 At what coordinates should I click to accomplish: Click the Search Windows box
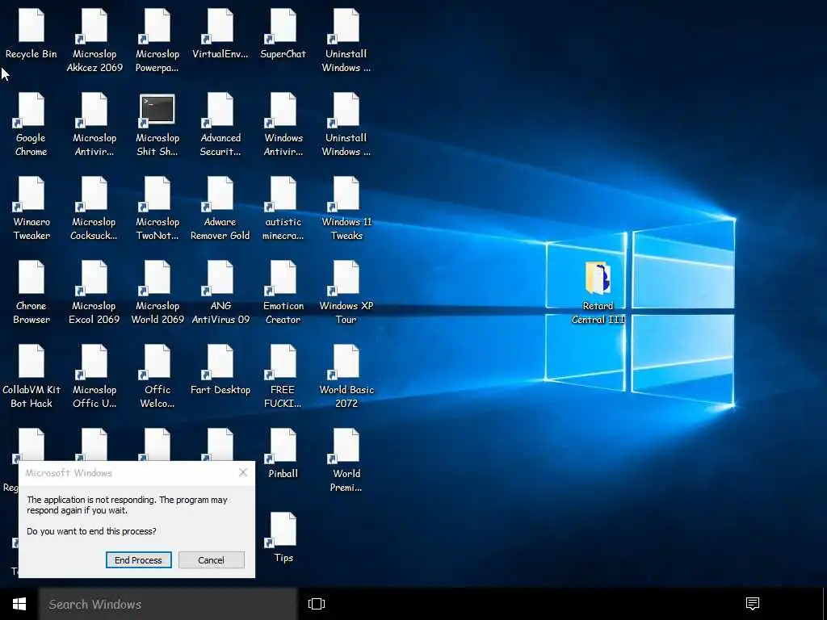168,604
